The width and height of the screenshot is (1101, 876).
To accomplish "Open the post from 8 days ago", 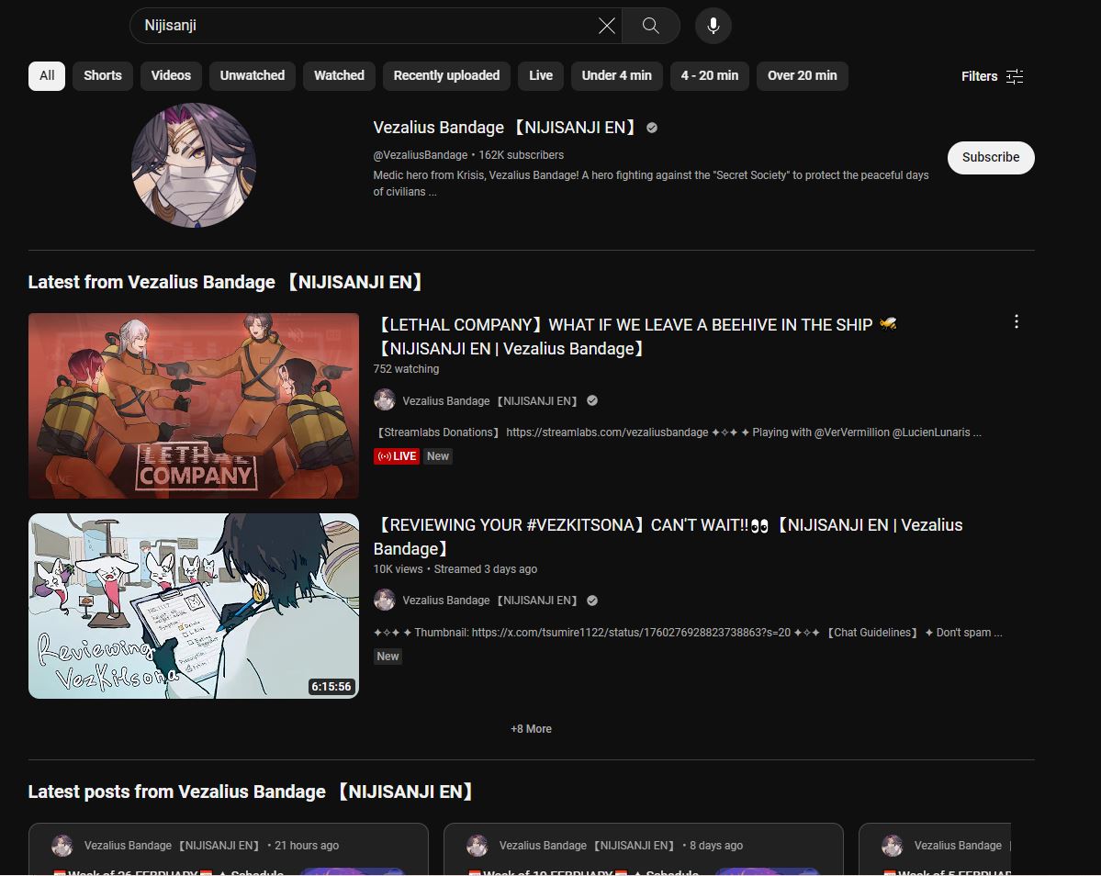I will click(x=643, y=849).
